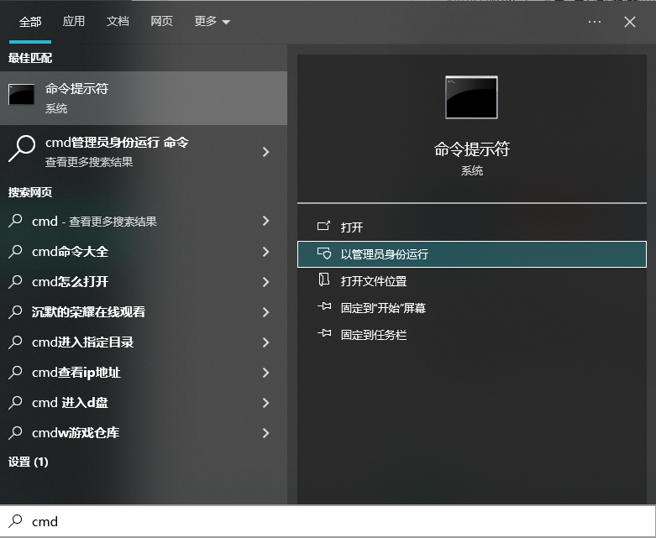Screen dimensions: 656x538
Task: Click the shield icon beside 以管理员身份运行
Action: [x=324, y=253]
